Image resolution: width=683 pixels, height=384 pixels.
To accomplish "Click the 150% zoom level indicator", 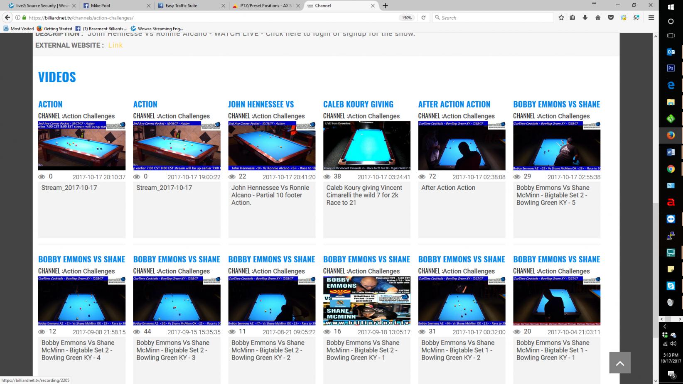I will pos(406,18).
